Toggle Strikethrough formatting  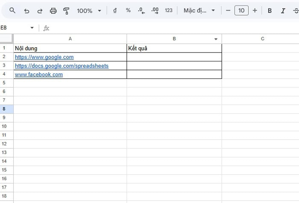(296, 10)
